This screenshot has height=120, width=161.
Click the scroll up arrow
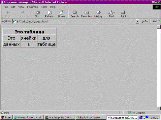[x=159, y=27]
